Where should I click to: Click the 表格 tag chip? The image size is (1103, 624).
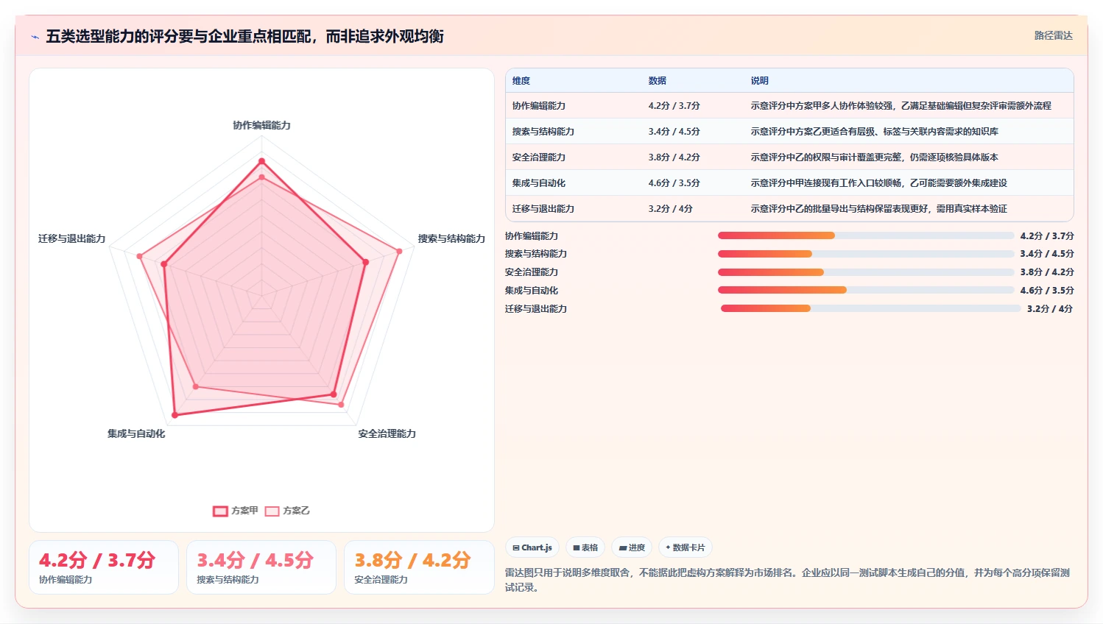585,547
